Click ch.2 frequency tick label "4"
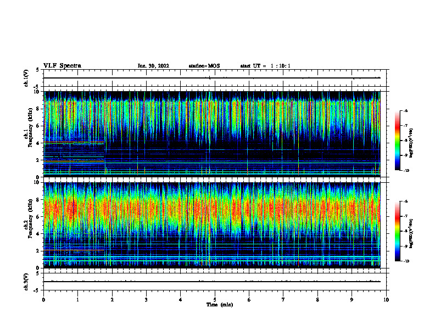 pos(38,234)
